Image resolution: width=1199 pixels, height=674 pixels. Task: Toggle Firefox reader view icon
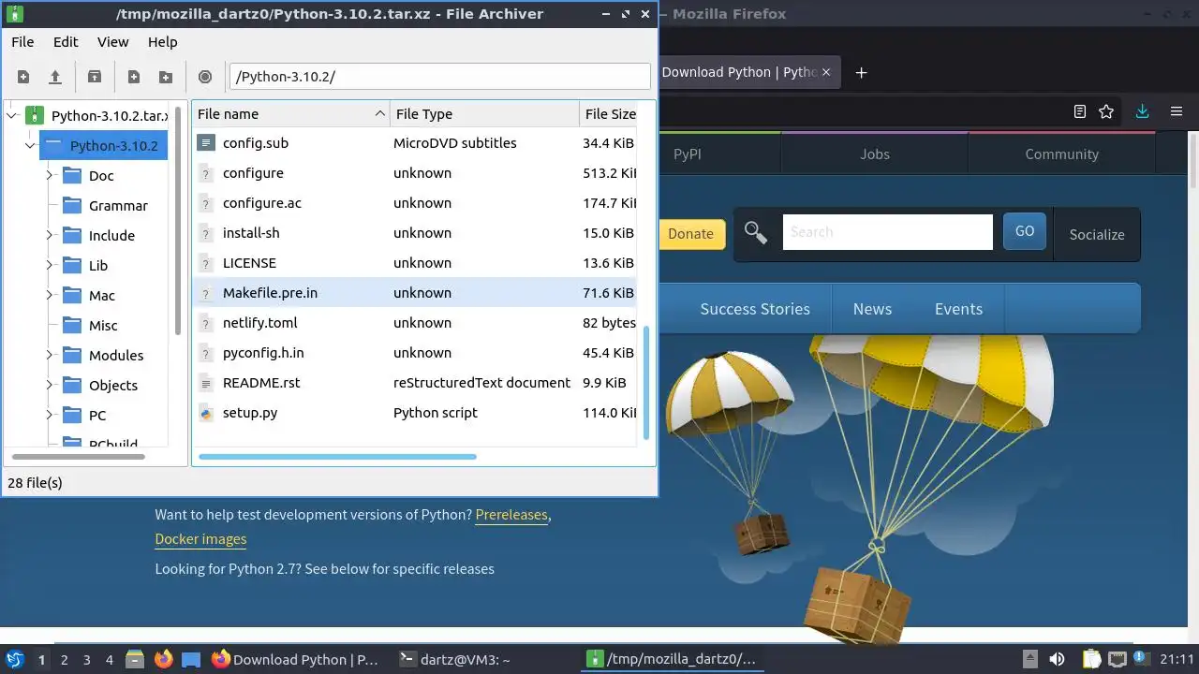pyautogui.click(x=1080, y=111)
